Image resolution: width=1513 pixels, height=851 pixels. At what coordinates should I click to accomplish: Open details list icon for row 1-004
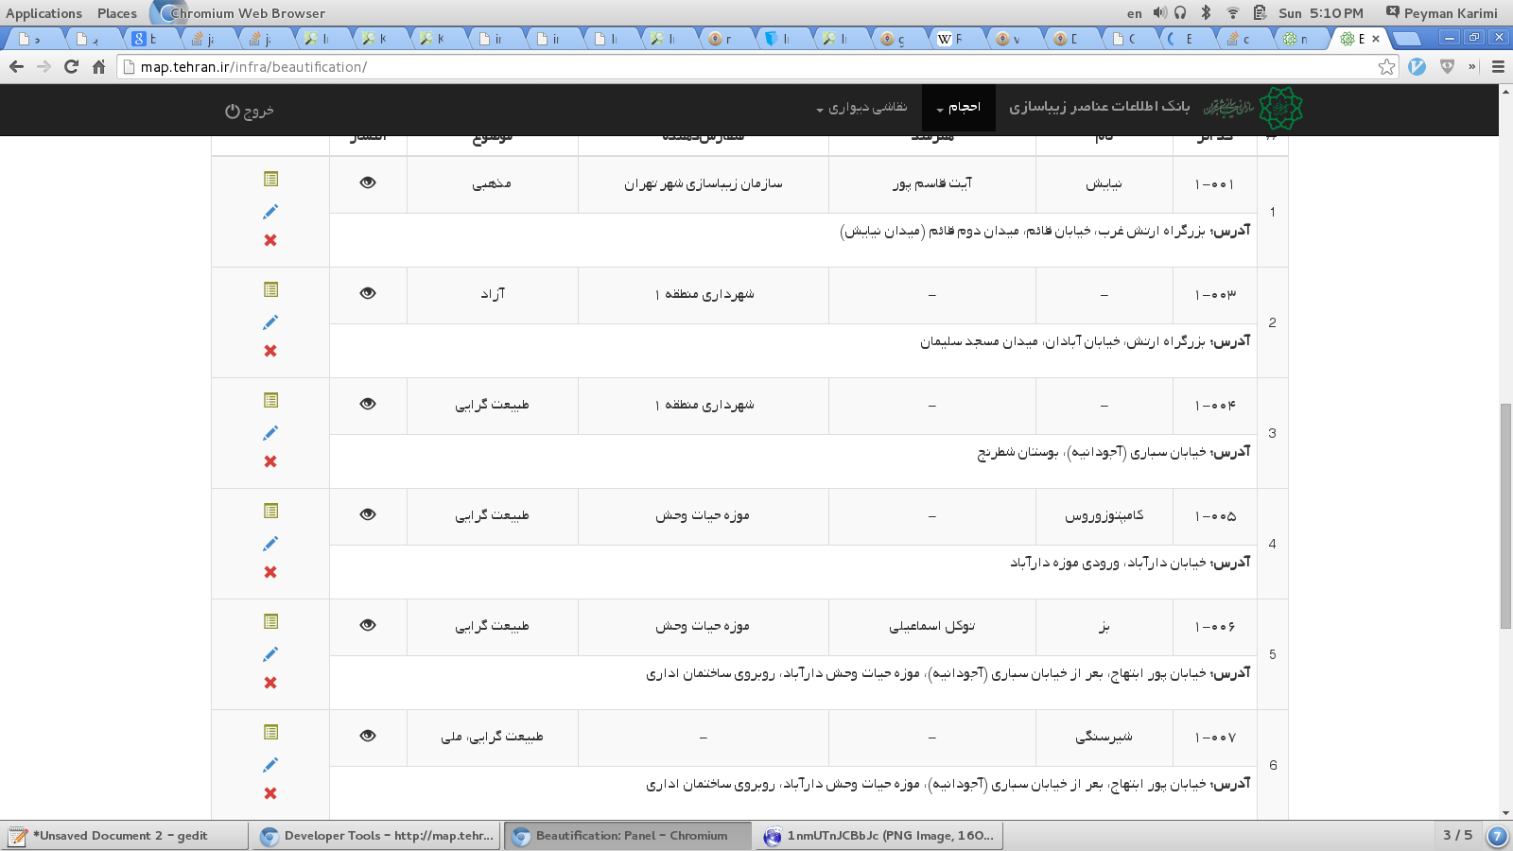pos(270,400)
